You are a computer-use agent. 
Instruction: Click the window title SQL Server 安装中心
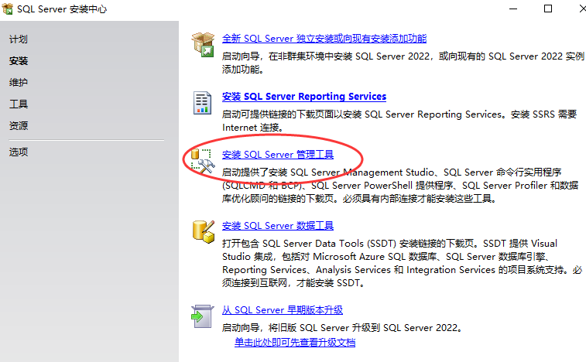[62, 9]
